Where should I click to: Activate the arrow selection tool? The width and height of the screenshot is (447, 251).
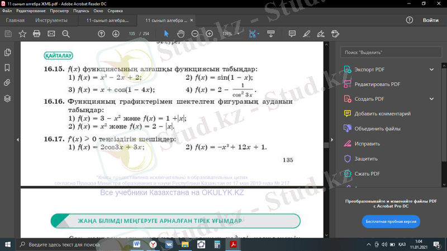click(x=166, y=33)
